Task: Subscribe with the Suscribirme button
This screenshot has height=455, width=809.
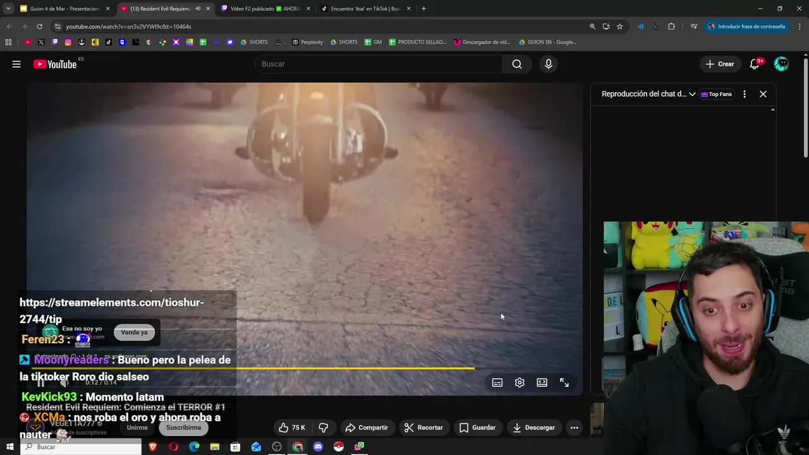Action: (x=184, y=428)
